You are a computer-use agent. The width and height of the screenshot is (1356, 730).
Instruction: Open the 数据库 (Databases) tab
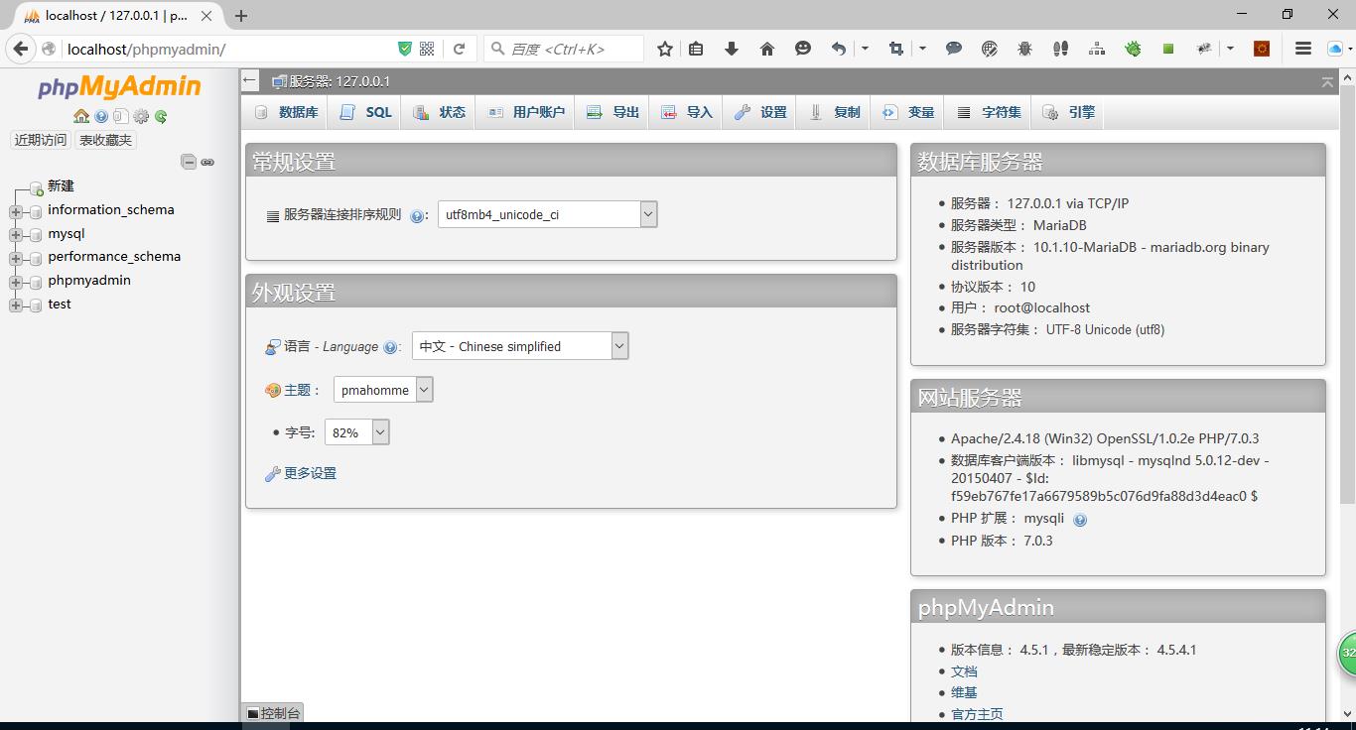click(x=286, y=112)
